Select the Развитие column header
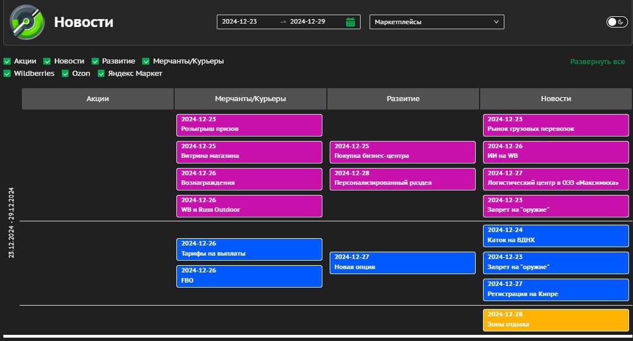The width and height of the screenshot is (633, 341). [x=403, y=99]
